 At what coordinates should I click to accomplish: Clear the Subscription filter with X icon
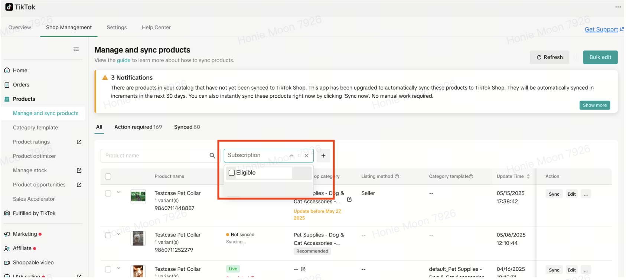[x=306, y=156]
